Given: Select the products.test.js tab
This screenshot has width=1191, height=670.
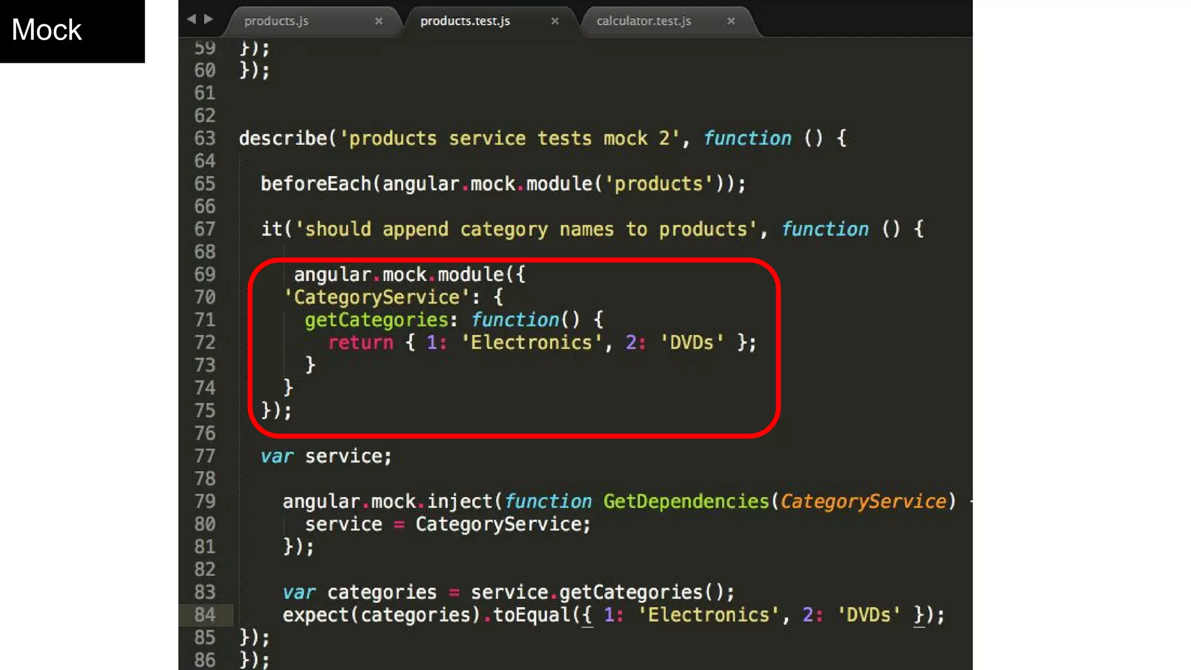Looking at the screenshot, I should (465, 21).
